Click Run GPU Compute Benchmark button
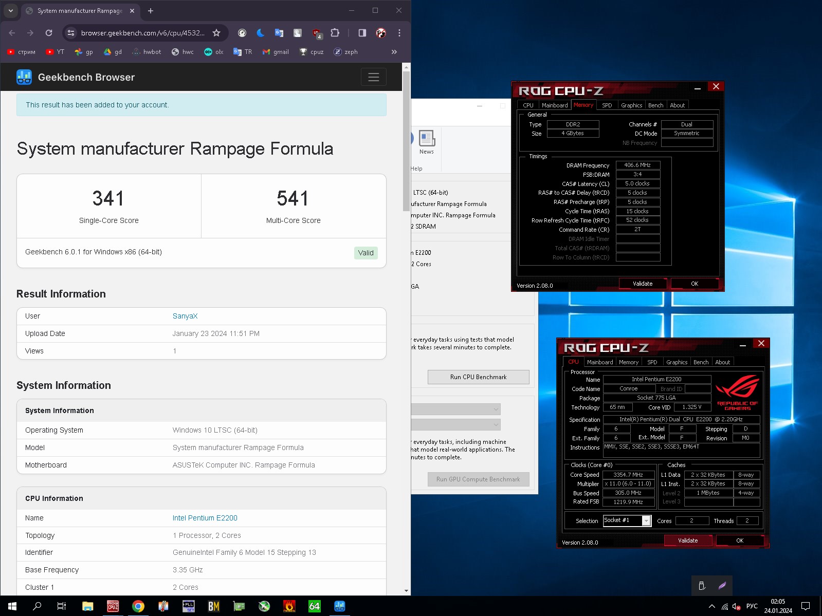 478,479
